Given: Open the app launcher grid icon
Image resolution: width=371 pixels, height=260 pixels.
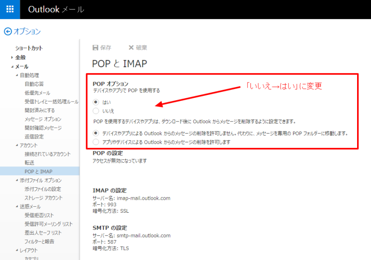Looking at the screenshot, I should 10,9.
